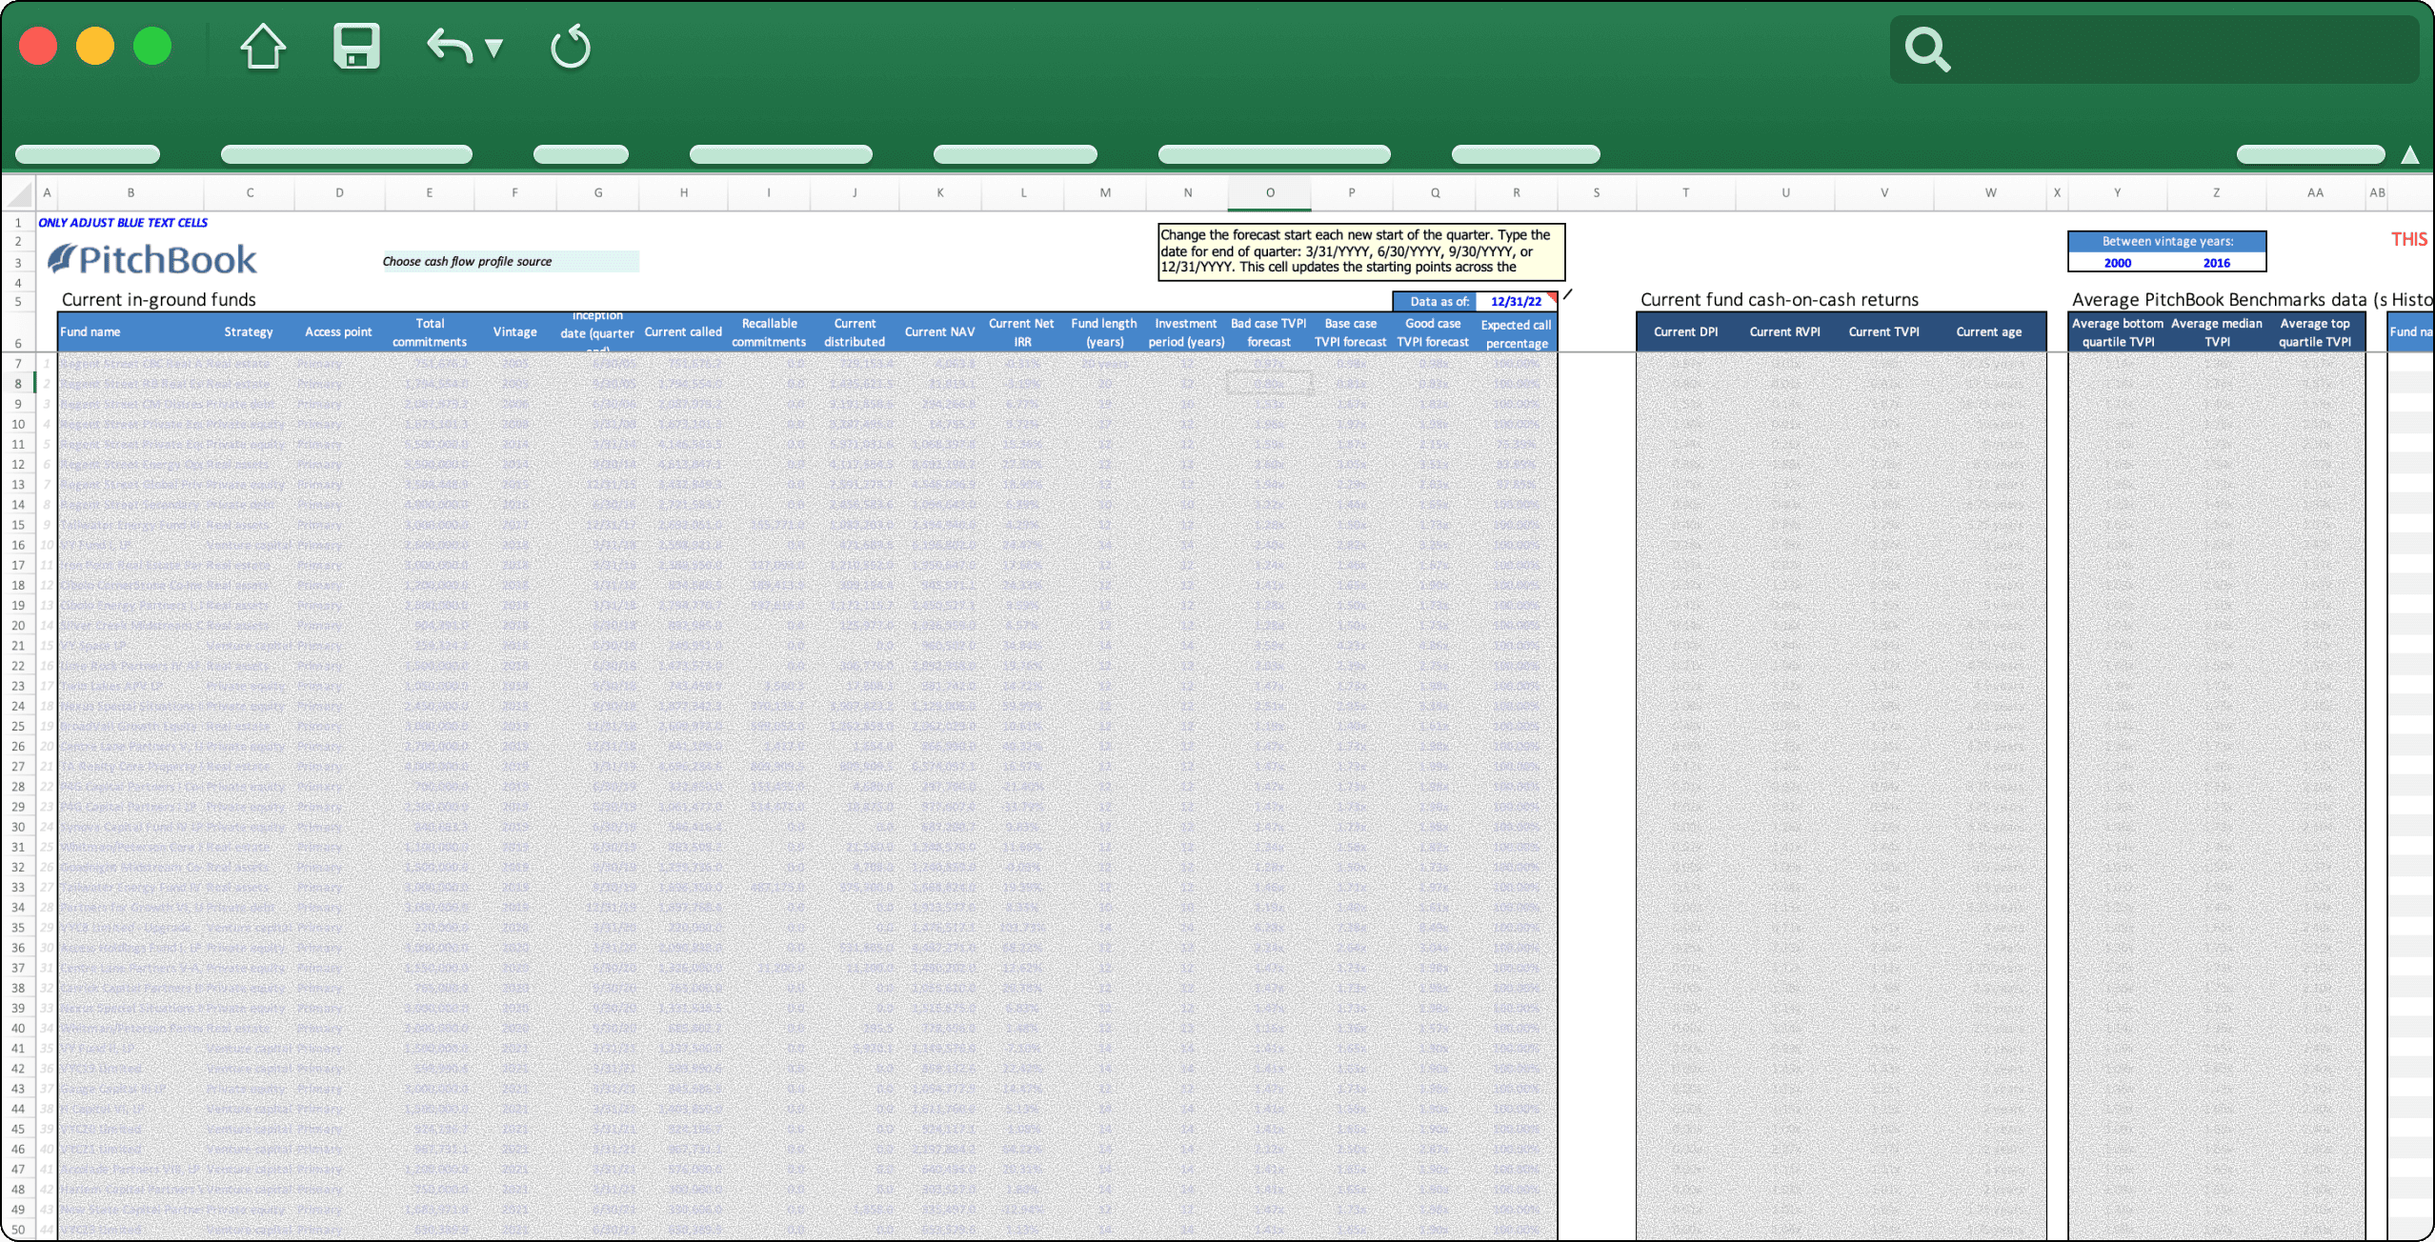2435x1242 pixels.
Task: Select row 8 header
Action: click(x=18, y=384)
